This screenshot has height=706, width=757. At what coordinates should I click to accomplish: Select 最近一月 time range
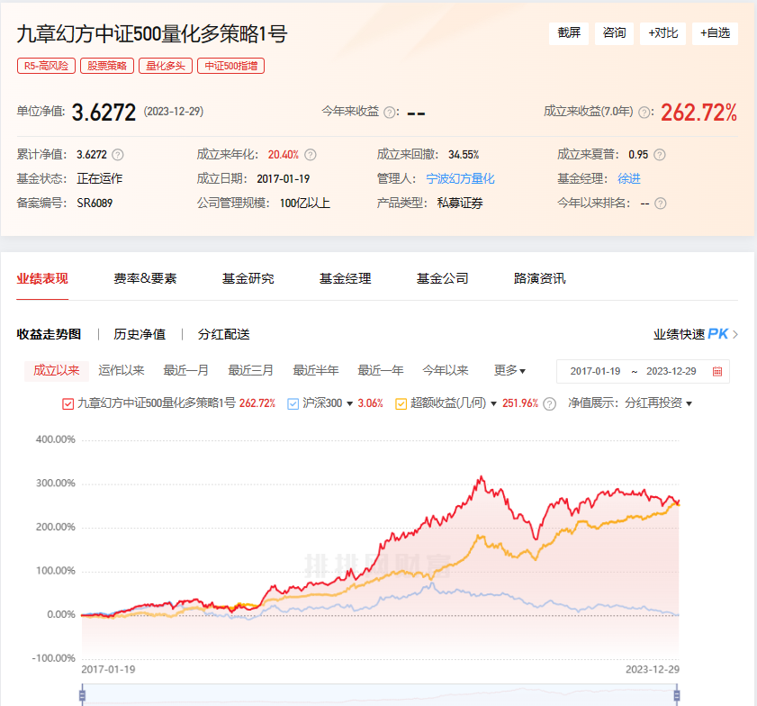click(x=185, y=370)
